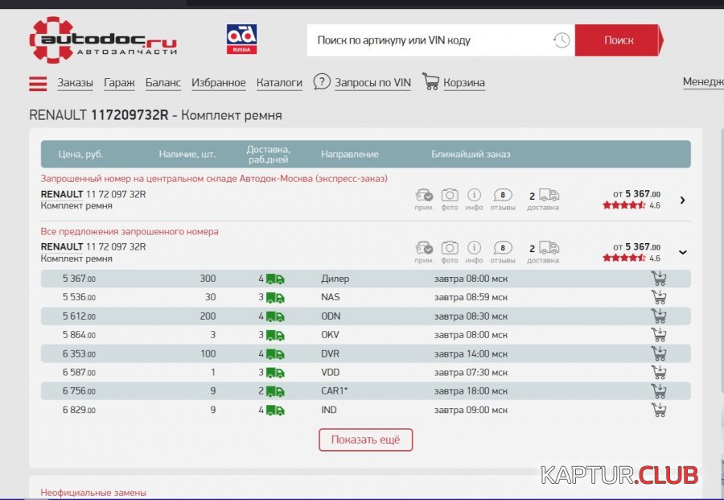The height and width of the screenshot is (500, 724).
Task: Open фото icon in all-offers row
Action: click(x=450, y=248)
